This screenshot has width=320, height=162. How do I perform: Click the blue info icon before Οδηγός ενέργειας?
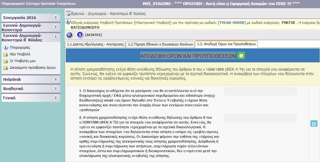68,22
